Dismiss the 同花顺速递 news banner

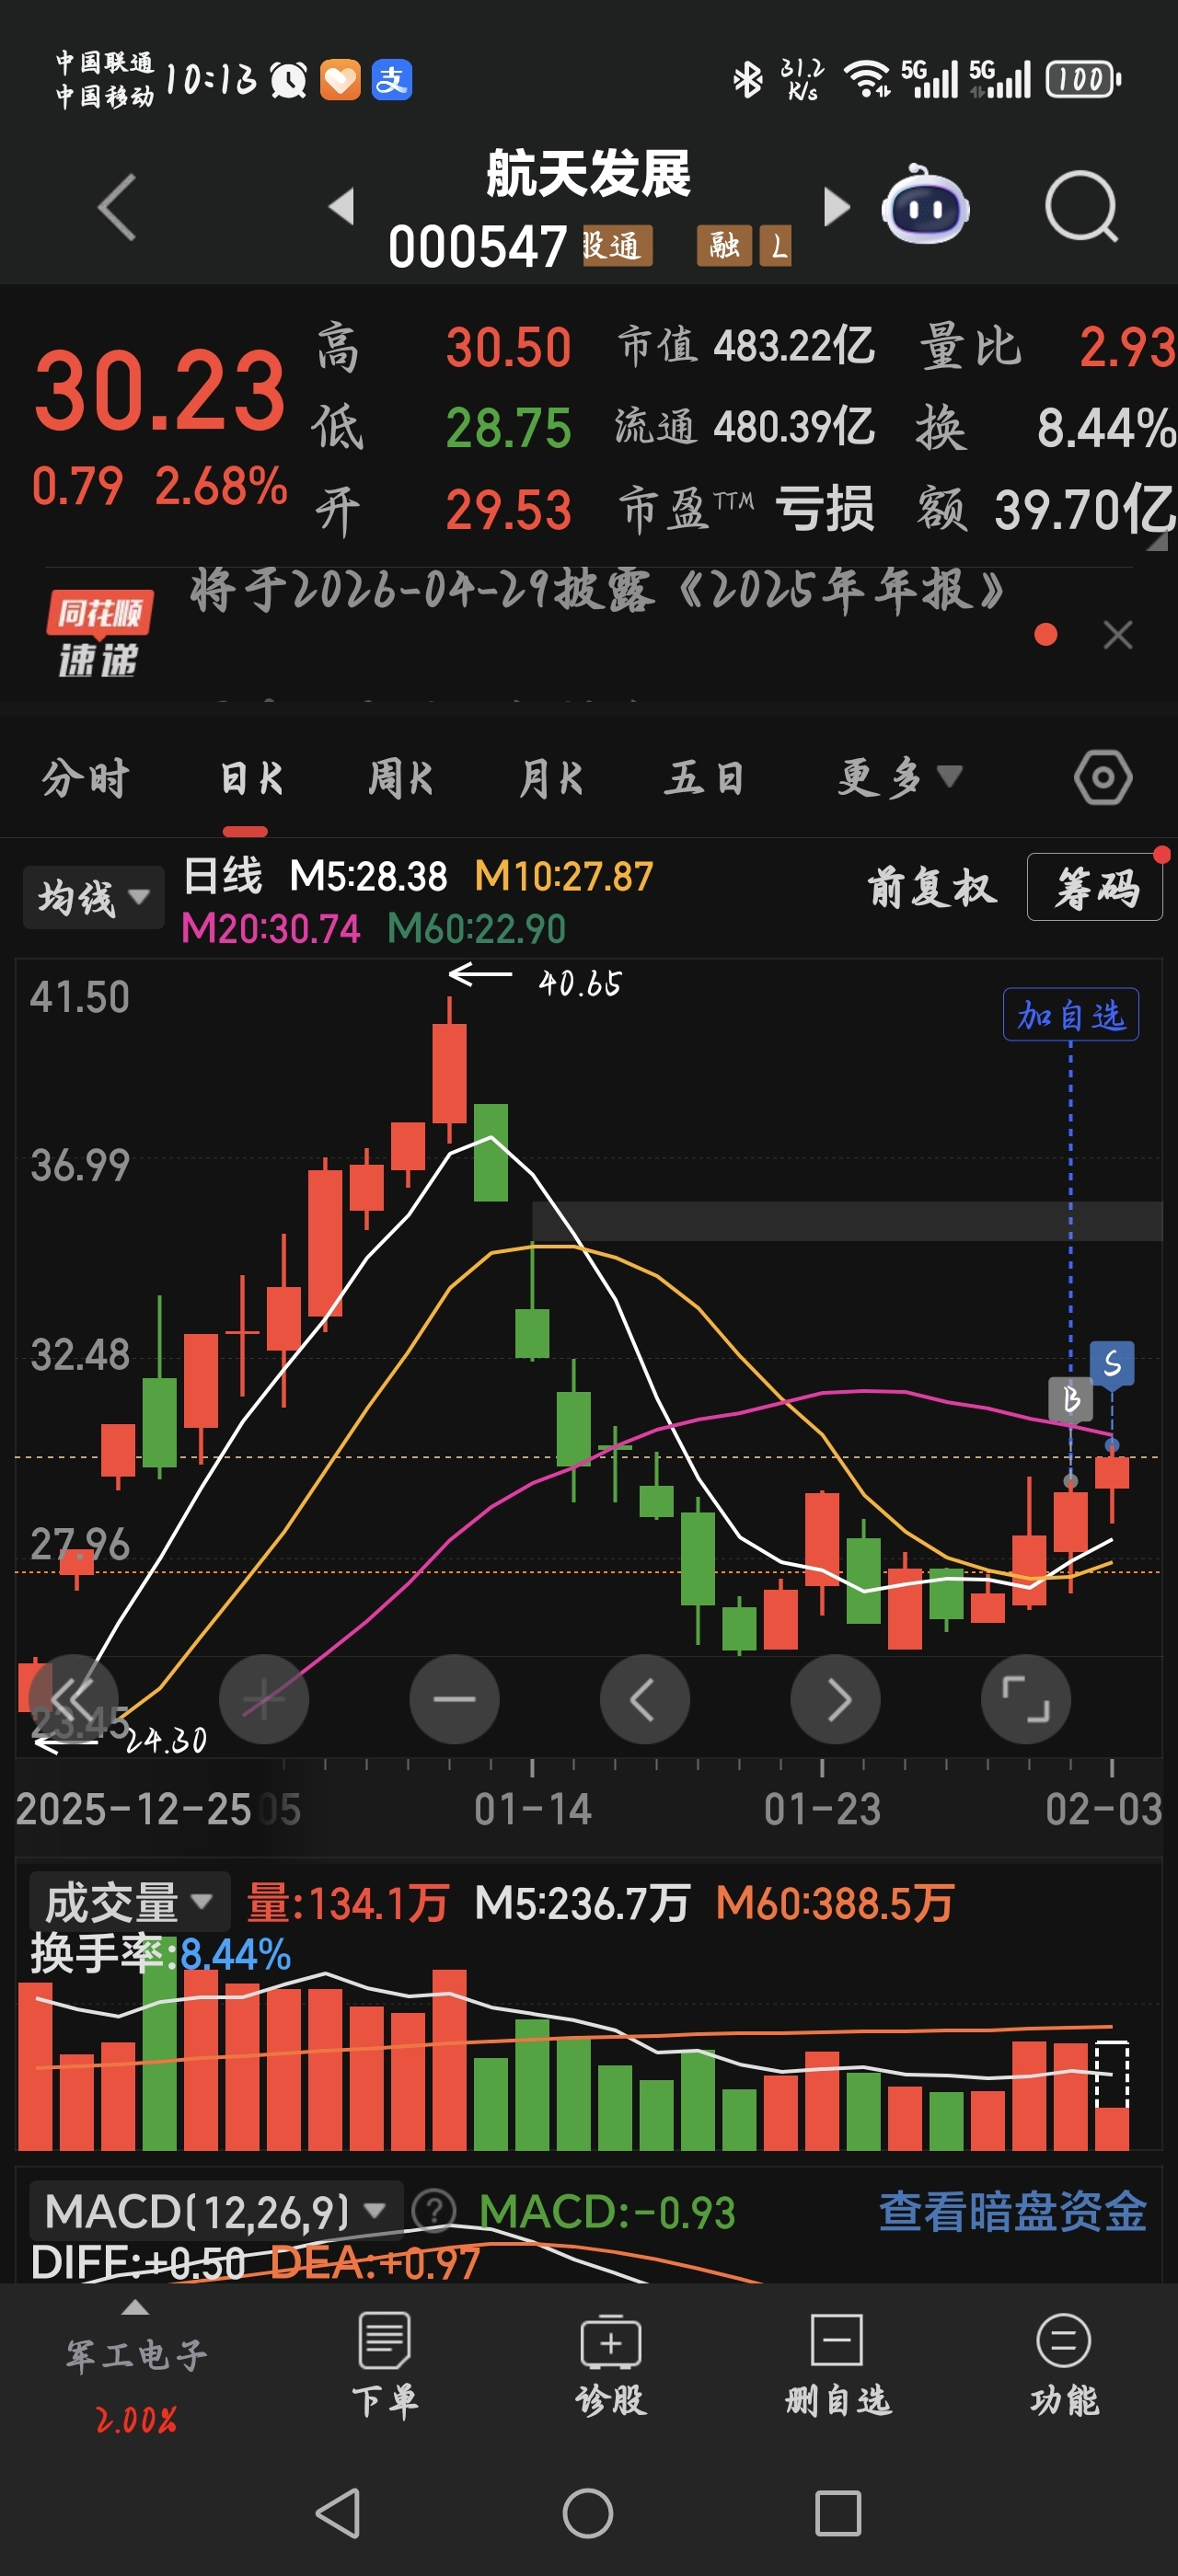click(1117, 634)
